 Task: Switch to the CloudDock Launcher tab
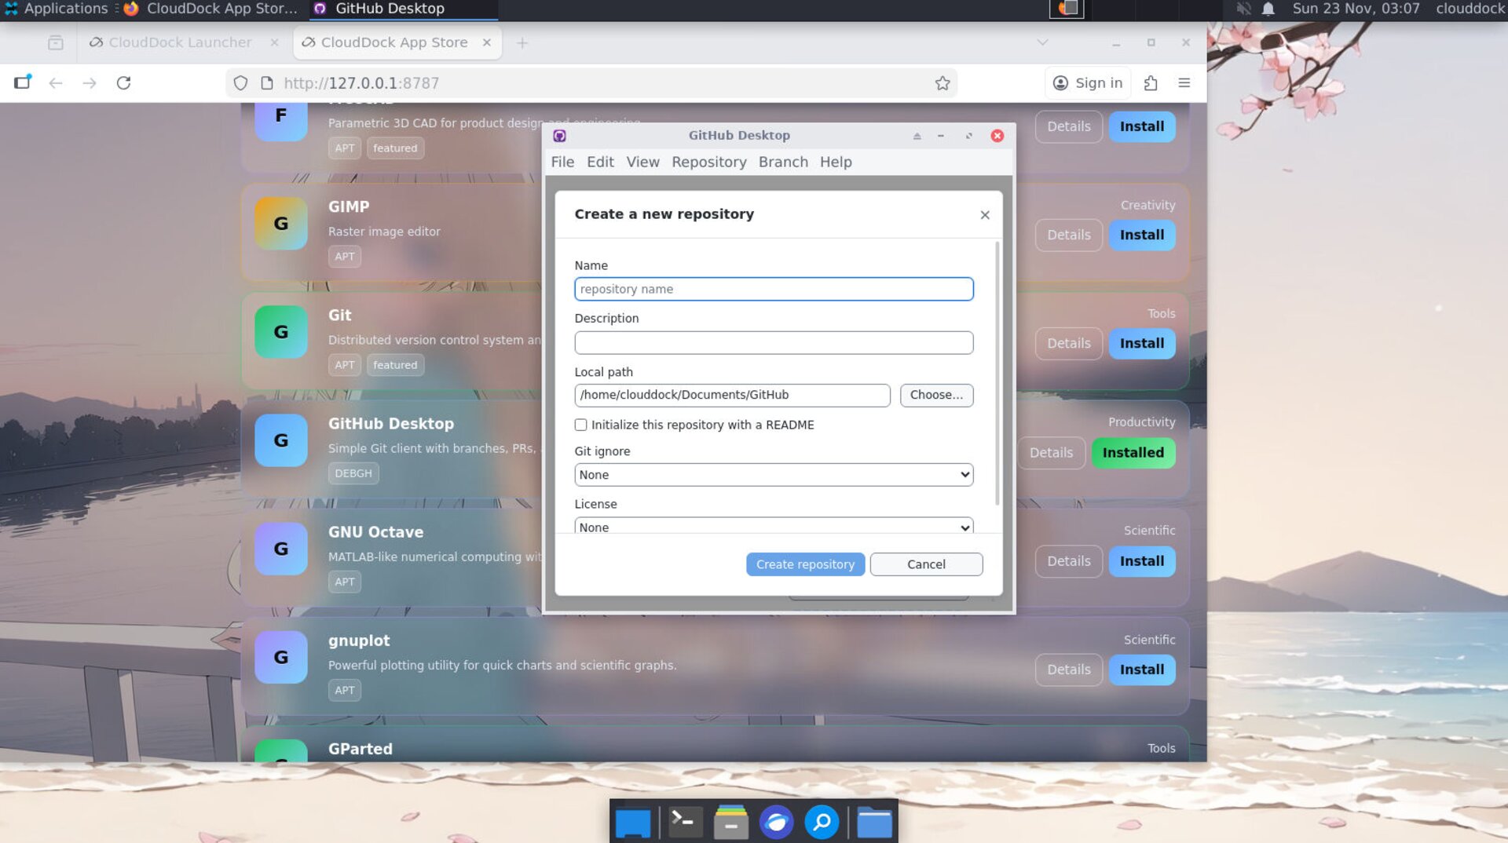pos(179,42)
